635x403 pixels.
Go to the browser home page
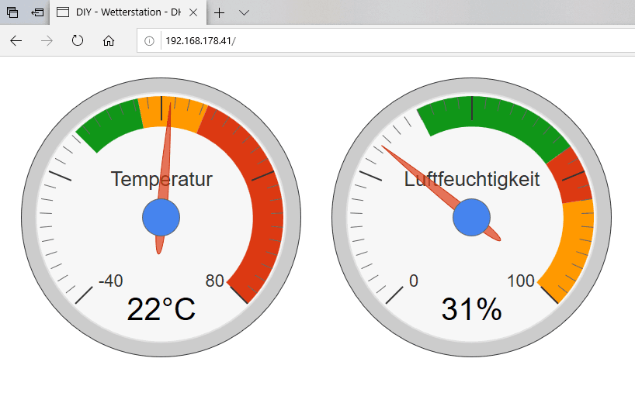tap(109, 41)
